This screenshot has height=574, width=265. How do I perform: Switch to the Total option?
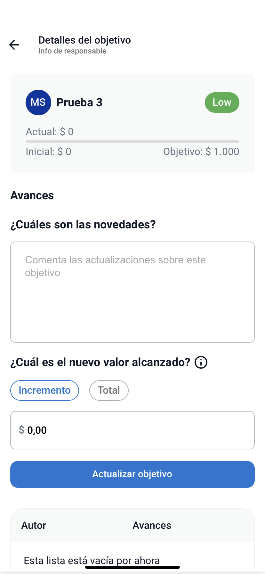pos(109,390)
